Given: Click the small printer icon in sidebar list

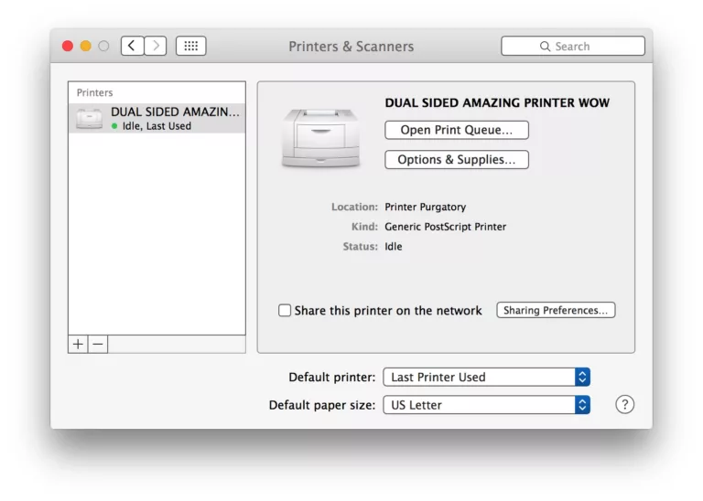Looking at the screenshot, I should [90, 118].
